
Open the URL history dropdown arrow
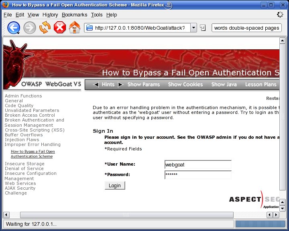[x=193, y=28]
